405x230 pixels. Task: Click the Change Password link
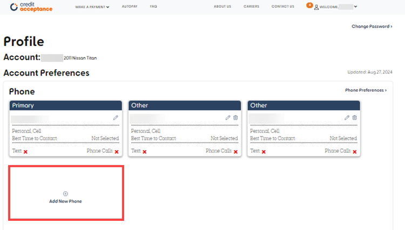coord(372,26)
